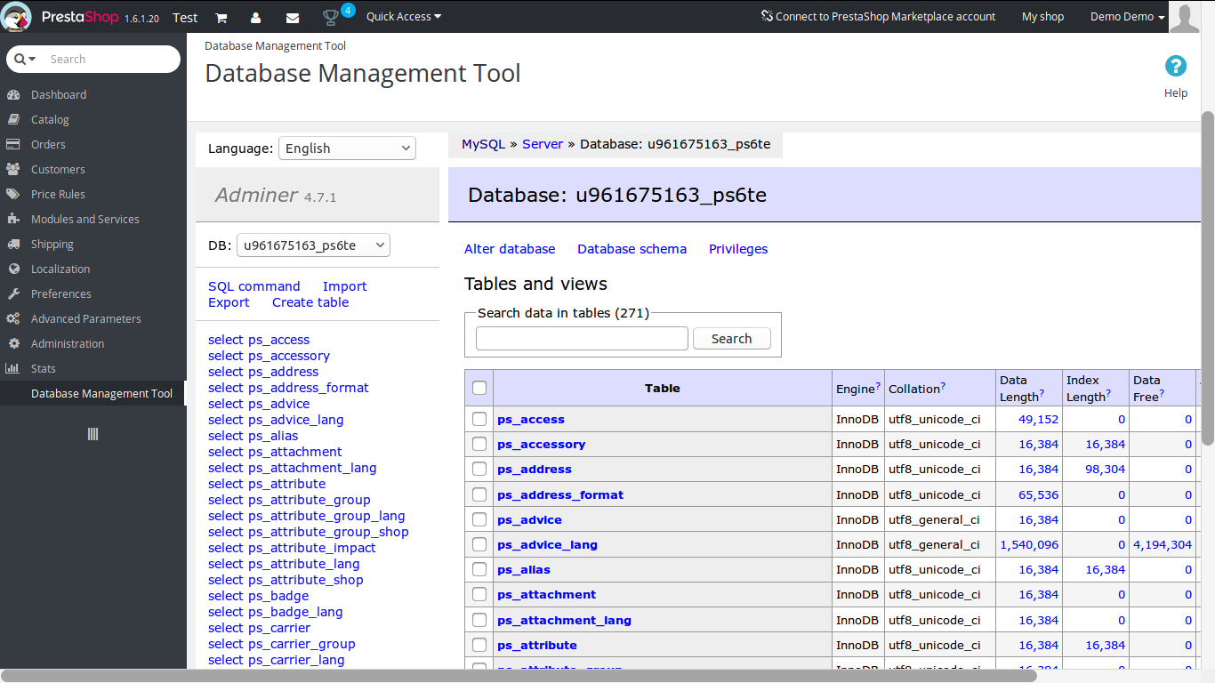This screenshot has width=1215, height=683.
Task: Go to Catalog in the sidebar menu
Action: coord(50,119)
